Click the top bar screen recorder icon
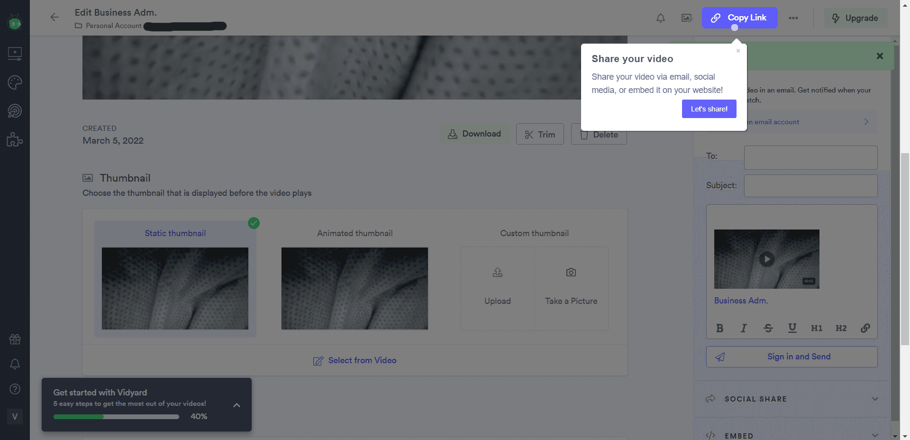This screenshot has height=440, width=910. (x=687, y=18)
